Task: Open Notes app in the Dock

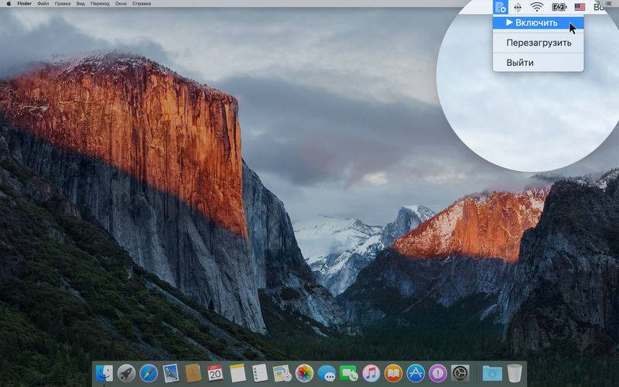Action: point(238,373)
